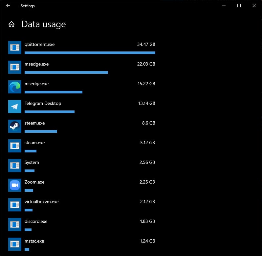Go to Settings home via house icon
The height and width of the screenshot is (256, 262).
[11, 24]
